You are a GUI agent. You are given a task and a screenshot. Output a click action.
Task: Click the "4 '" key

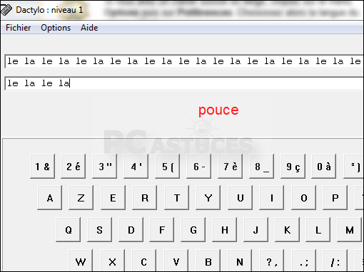click(x=136, y=166)
